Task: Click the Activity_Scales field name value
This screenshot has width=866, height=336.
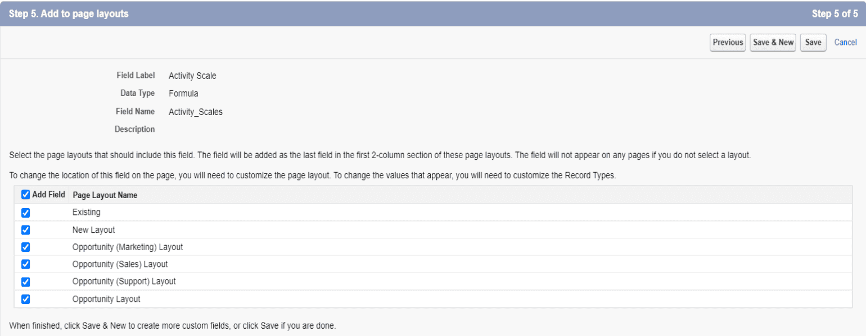Action: 196,112
